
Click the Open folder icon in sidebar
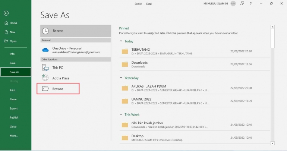pyautogui.click(x=6, y=41)
